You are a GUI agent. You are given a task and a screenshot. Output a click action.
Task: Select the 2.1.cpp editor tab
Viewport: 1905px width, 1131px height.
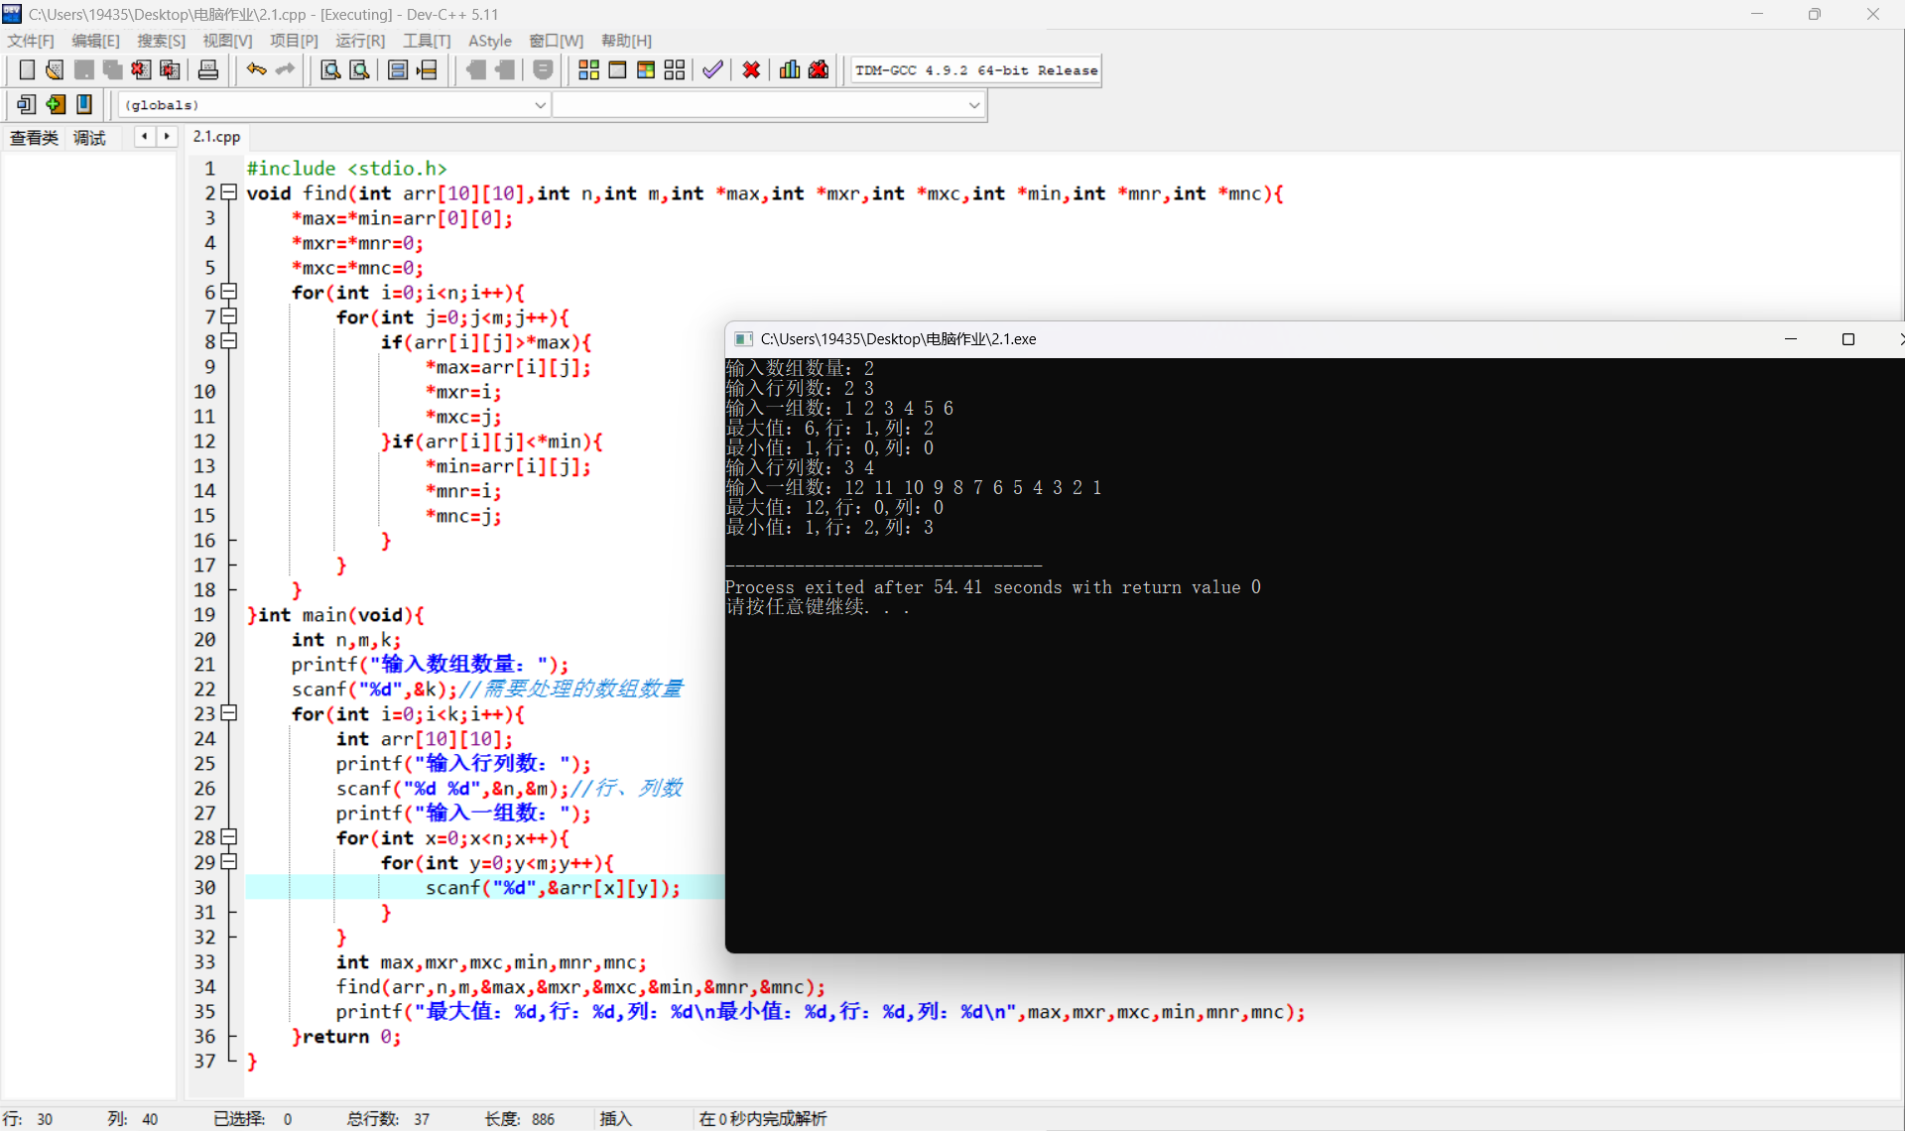coord(216,137)
